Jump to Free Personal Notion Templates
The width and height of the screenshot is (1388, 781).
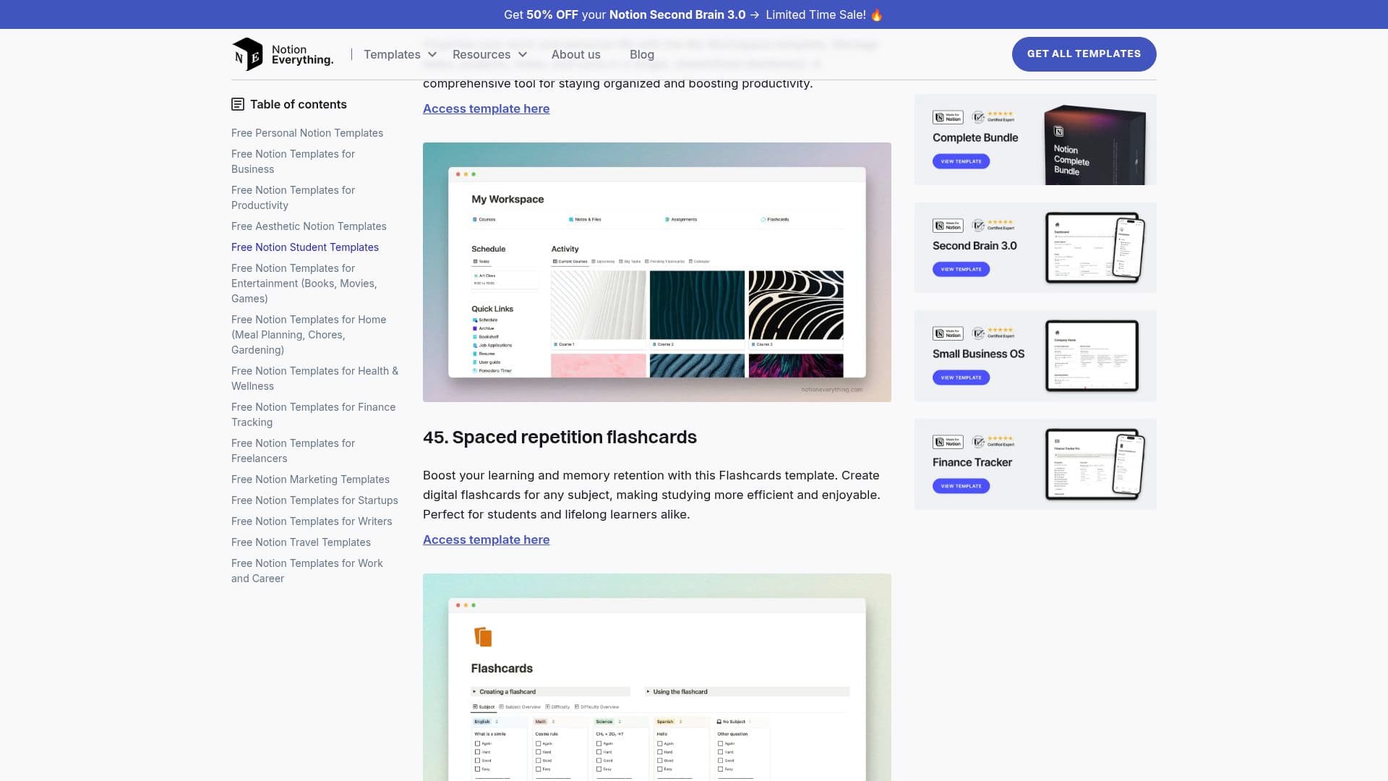point(307,133)
